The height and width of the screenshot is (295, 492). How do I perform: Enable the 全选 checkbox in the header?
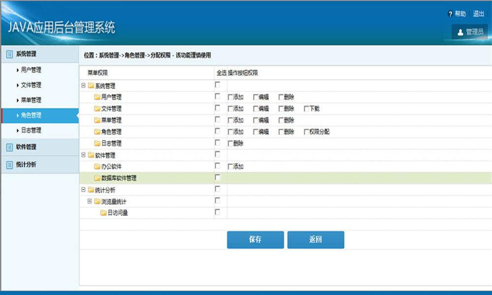(217, 85)
